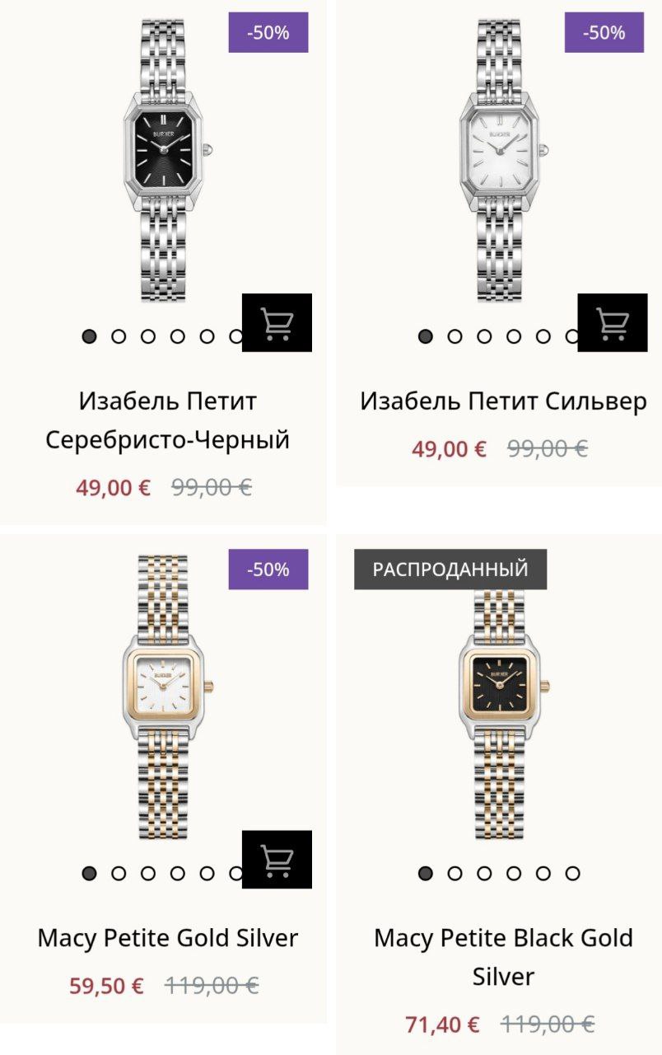
Task: Click -50% badge on Изабель Петит Сильвер
Action: click(604, 33)
